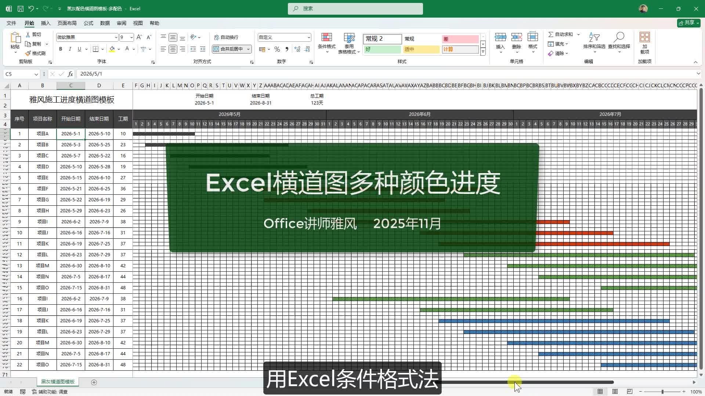705x396 pixels.
Task: Toggle italic formatting
Action: [x=70, y=49]
